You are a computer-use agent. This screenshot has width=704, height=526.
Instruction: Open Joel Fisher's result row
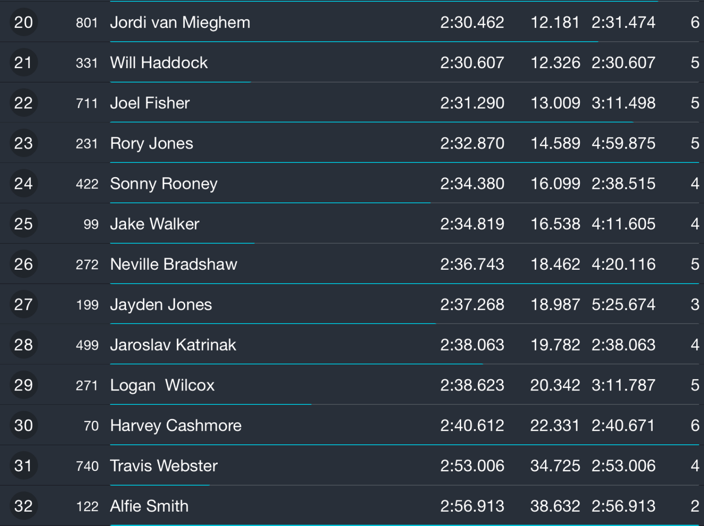(x=149, y=103)
